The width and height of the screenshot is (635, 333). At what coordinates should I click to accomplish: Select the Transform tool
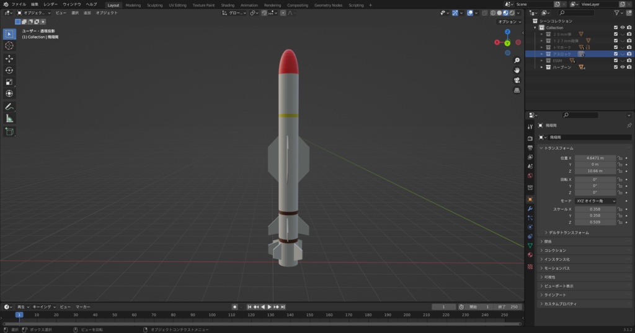tap(9, 93)
